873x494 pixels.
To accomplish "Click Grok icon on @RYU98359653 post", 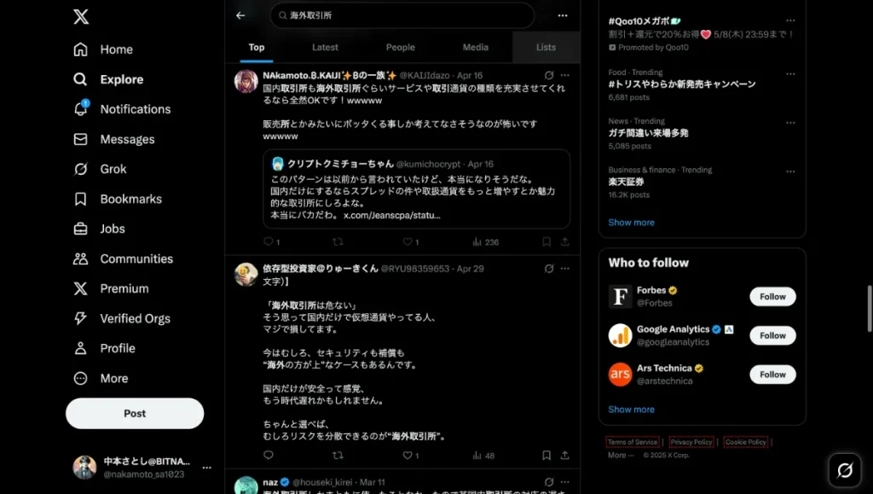I will (x=549, y=269).
